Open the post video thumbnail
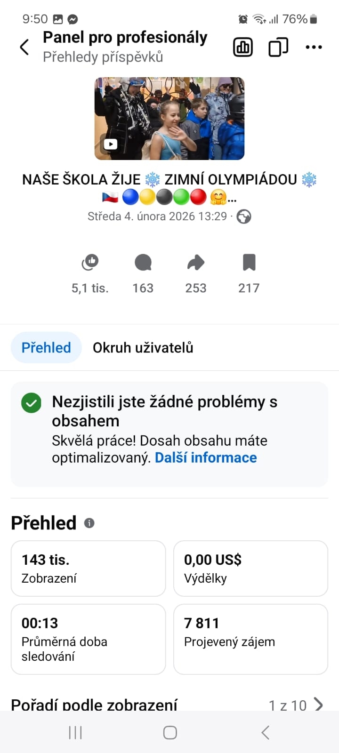This screenshot has height=753, width=339. tap(169, 119)
